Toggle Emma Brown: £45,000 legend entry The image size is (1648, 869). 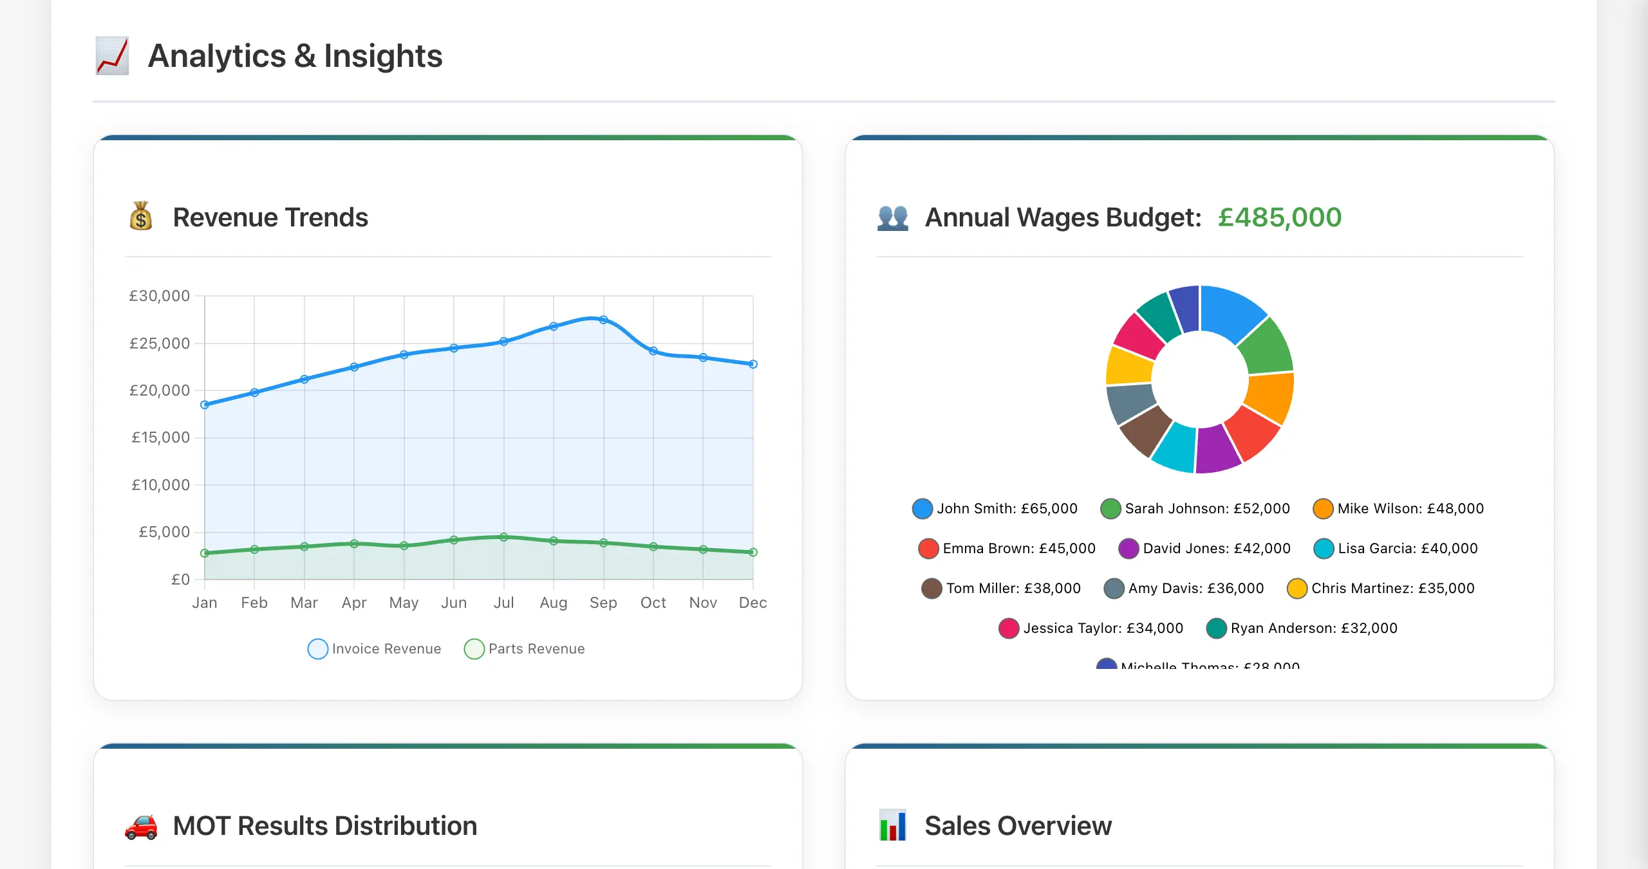pos(1006,548)
